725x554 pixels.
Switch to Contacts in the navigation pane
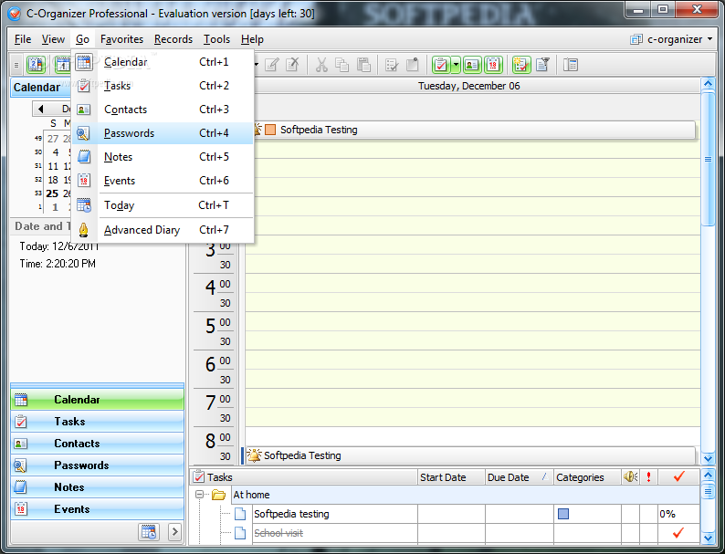[97, 443]
